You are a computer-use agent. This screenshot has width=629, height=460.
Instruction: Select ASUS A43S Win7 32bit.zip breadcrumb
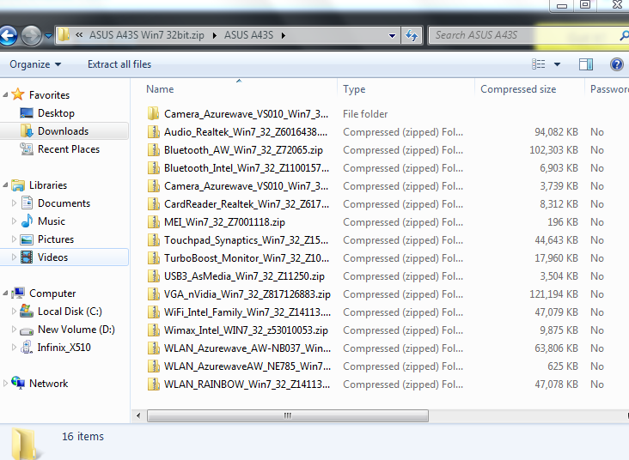(146, 35)
